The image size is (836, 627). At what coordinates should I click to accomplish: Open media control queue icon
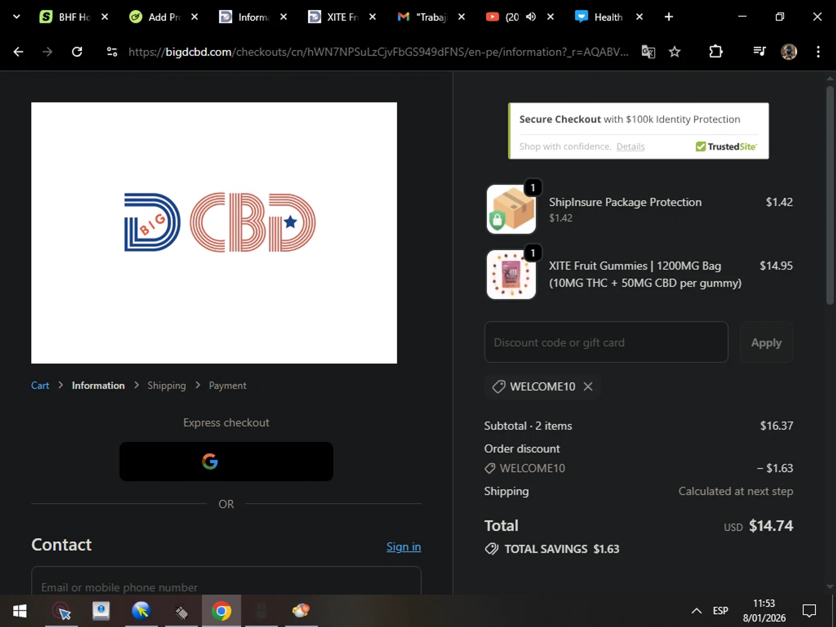point(759,52)
